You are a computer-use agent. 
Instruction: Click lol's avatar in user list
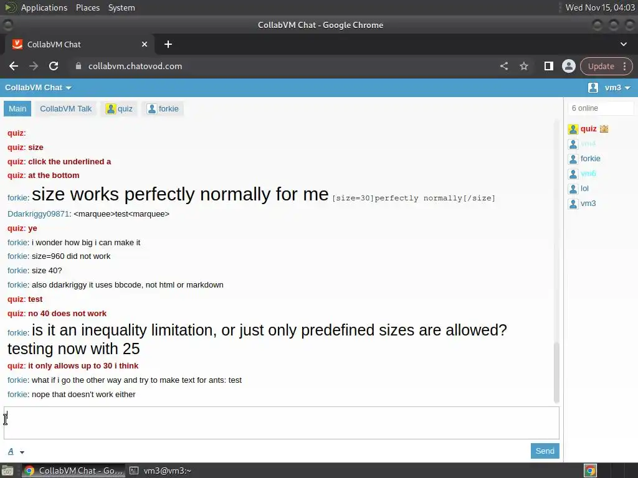pos(573,189)
